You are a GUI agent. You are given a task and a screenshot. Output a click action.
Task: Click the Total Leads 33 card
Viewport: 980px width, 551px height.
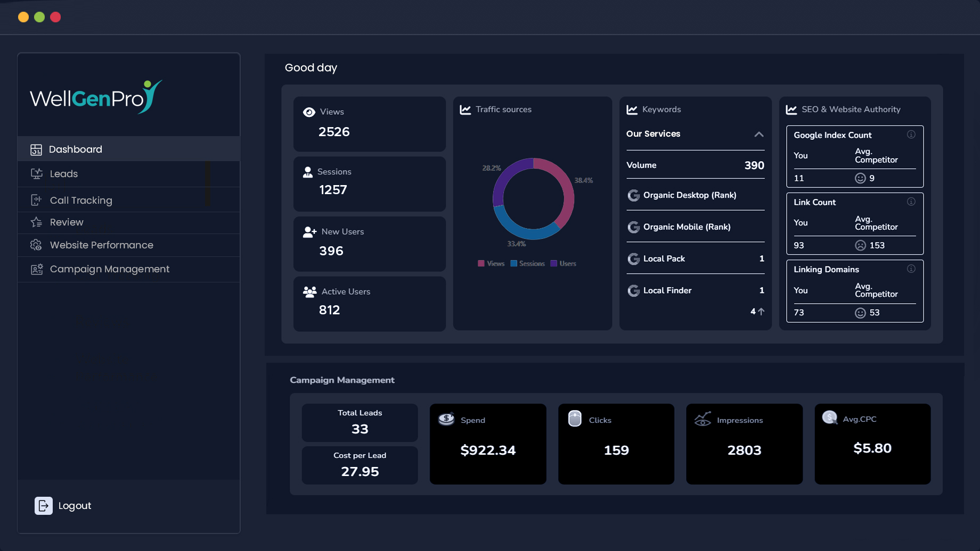[x=360, y=423]
